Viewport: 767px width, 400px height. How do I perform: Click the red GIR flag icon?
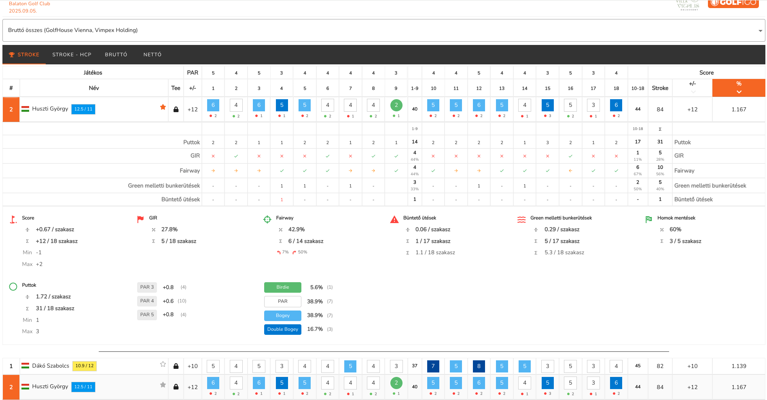pos(140,219)
